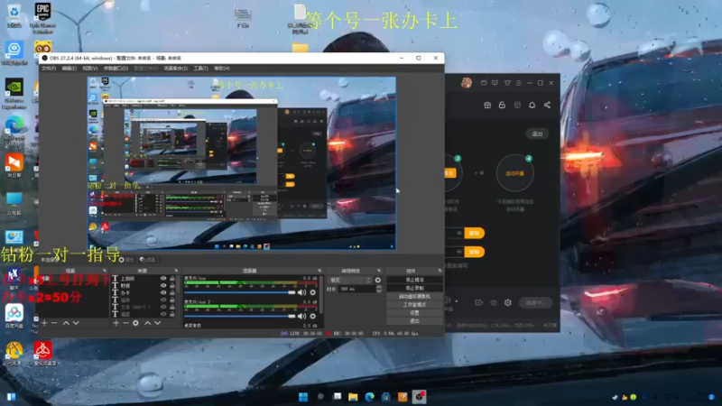The width and height of the screenshot is (722, 406).
Task: Add a scene with the plus icon
Action: 44,323
